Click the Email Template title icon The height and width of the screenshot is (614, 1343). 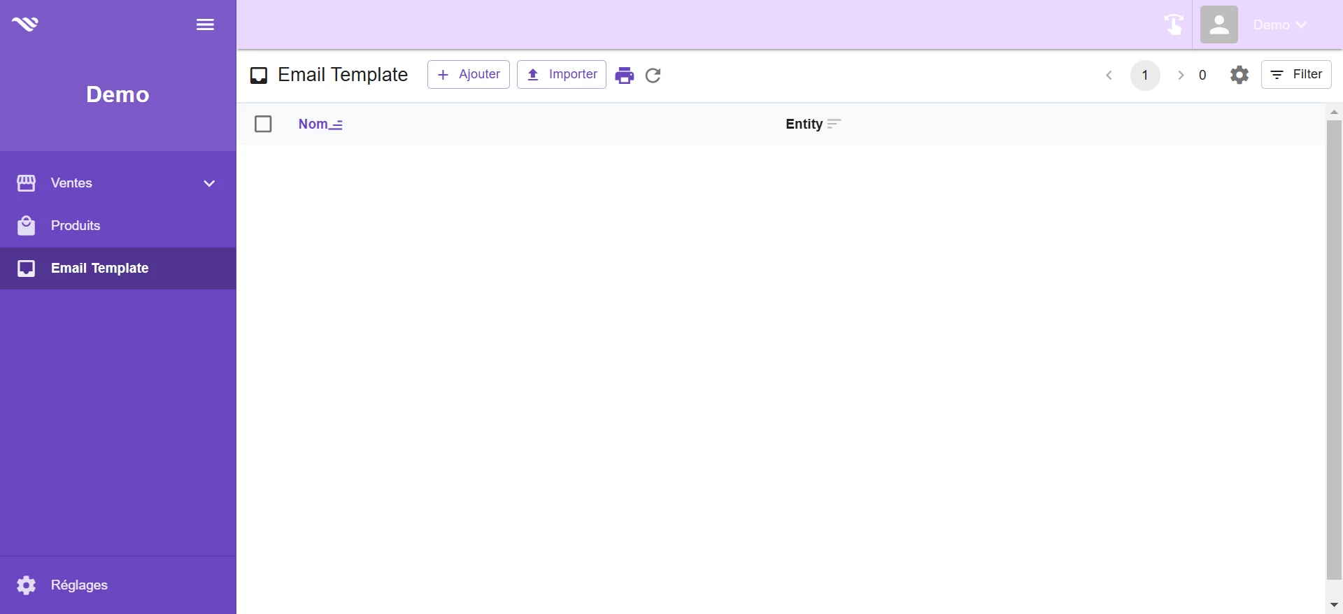(x=259, y=76)
